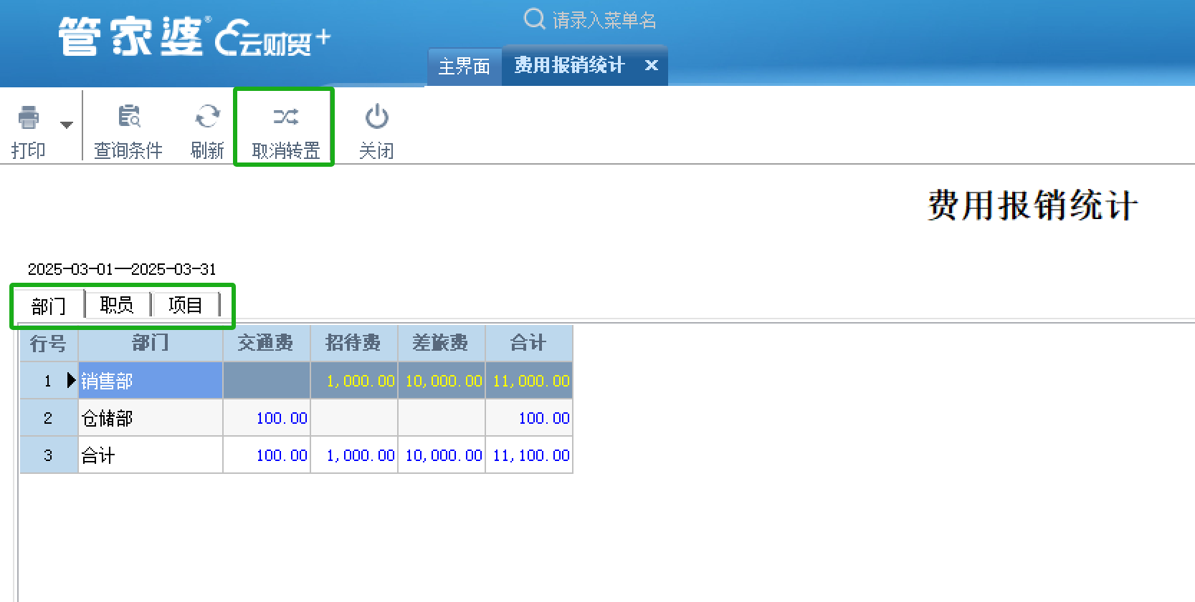This screenshot has width=1195, height=602.
Task: Click the 招待费 column header
Action: coord(353,344)
